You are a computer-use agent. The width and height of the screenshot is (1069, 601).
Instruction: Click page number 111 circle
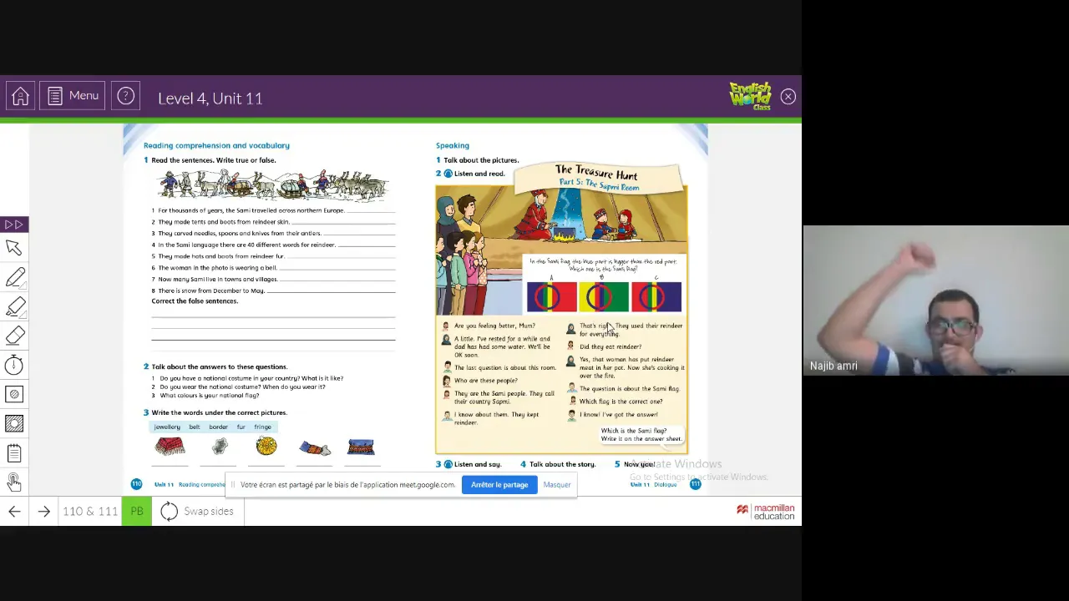(x=695, y=484)
